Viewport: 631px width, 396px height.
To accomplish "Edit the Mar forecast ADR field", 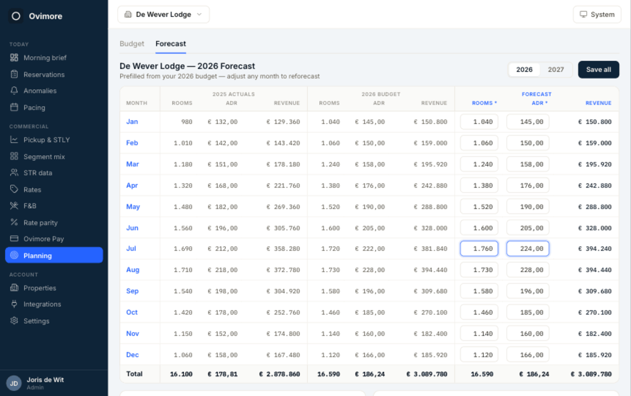I will [x=528, y=164].
